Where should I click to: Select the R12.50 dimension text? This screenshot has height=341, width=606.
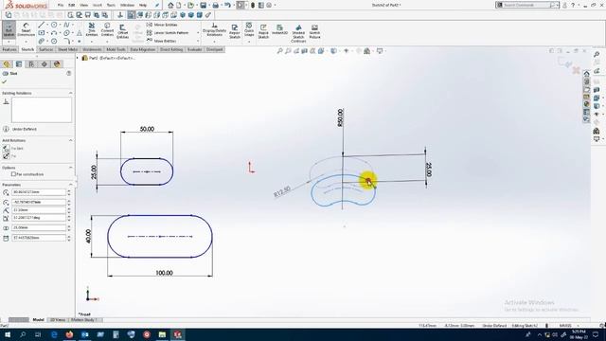coord(282,191)
